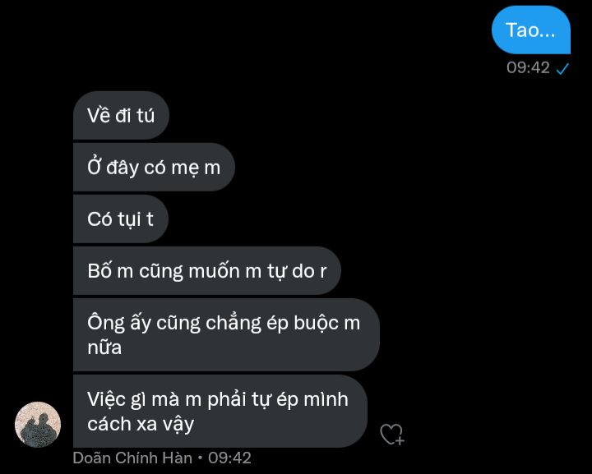Viewport: 592px width, 474px height.
Task: Click the word "Tao" in blue bubble
Action: click(522, 30)
